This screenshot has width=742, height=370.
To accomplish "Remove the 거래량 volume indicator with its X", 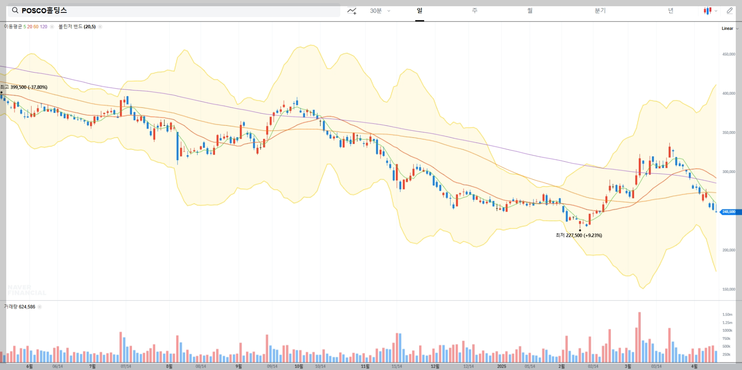I will tap(40, 307).
